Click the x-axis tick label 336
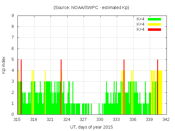Image resolution: width=175 pixels, height=131 pixels. [133, 120]
